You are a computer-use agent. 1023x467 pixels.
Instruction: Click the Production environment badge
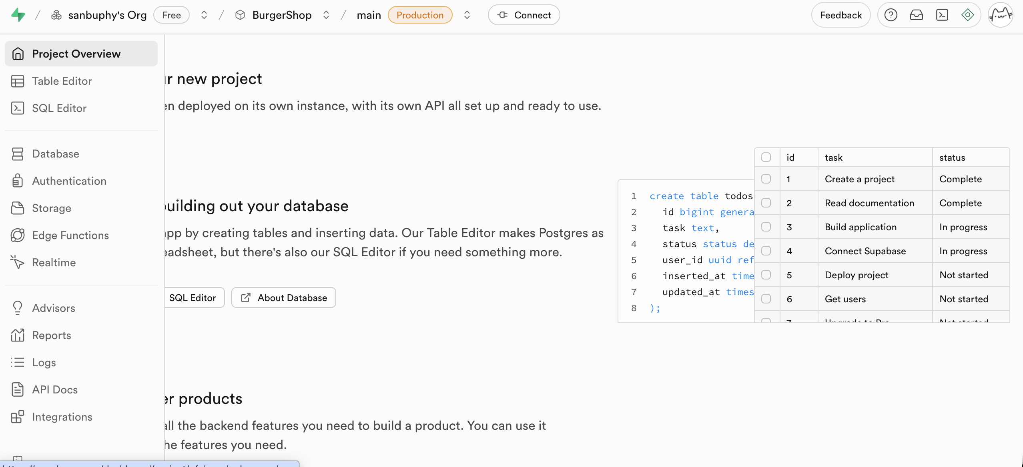pos(420,15)
